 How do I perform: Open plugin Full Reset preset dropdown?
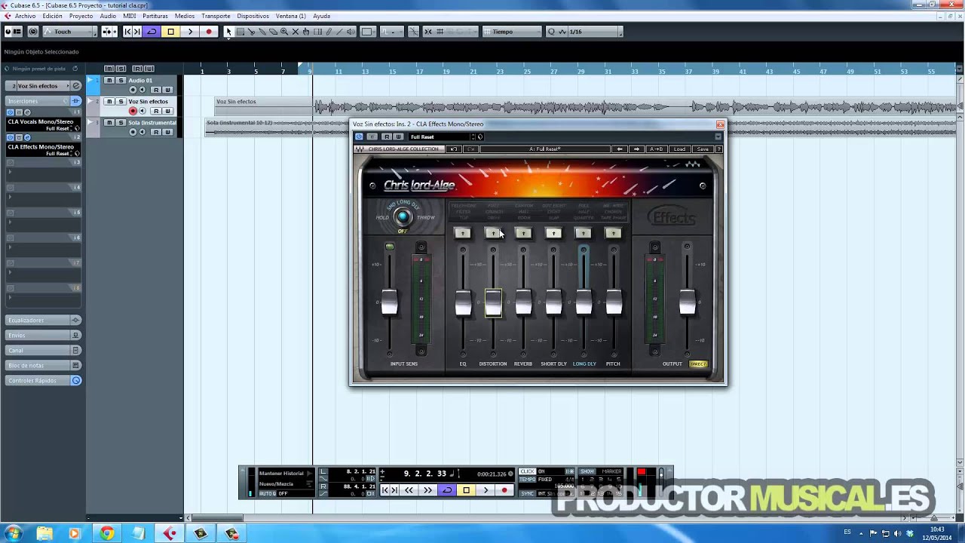pos(441,137)
